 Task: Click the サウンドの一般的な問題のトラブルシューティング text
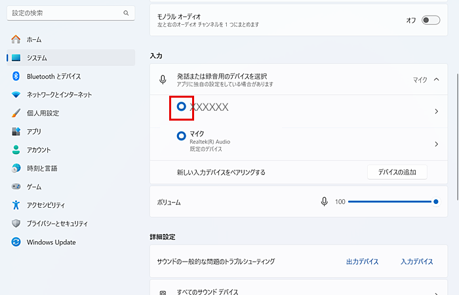tap(216, 262)
